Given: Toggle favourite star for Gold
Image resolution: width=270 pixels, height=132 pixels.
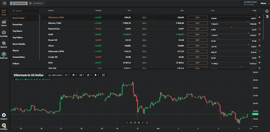Looking at the screenshot, I should coord(260,34).
